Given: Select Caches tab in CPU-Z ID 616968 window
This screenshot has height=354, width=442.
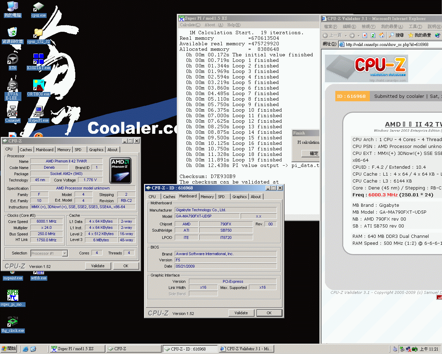Looking at the screenshot, I should [x=169, y=197].
